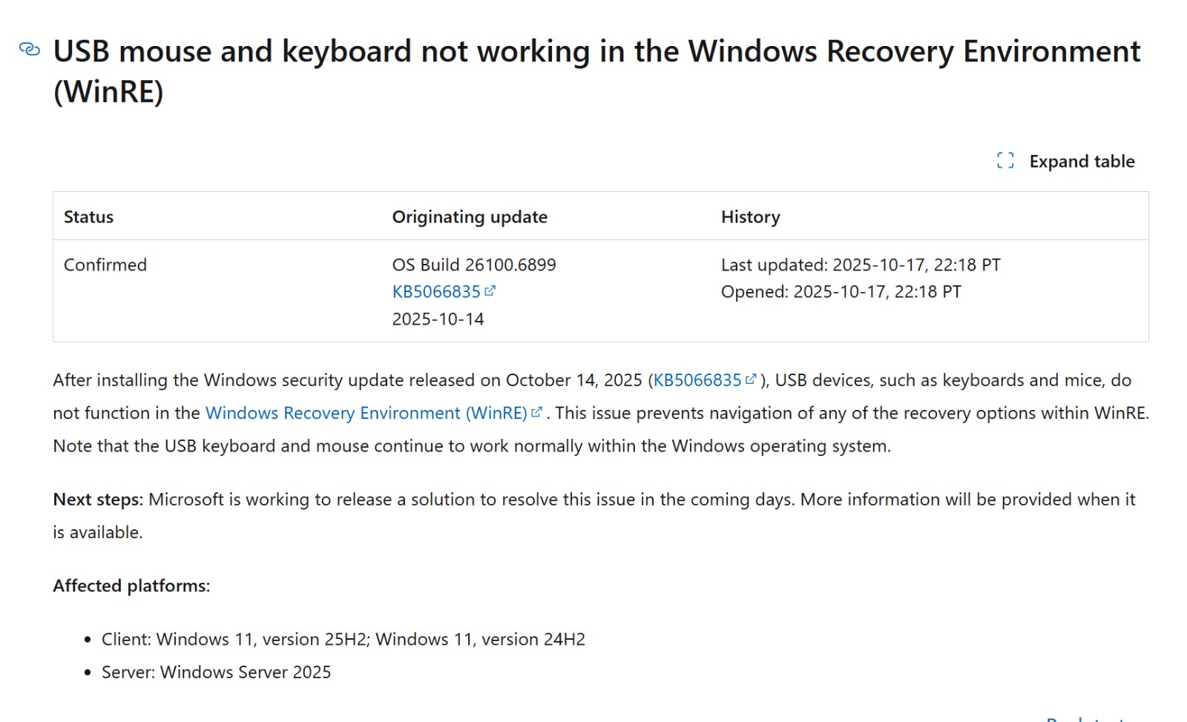This screenshot has width=1187, height=722.
Task: Click the Affected platforms heading
Action: click(x=131, y=586)
